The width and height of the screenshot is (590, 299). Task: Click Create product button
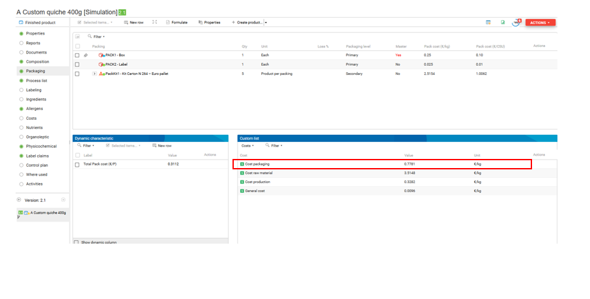pos(247,23)
